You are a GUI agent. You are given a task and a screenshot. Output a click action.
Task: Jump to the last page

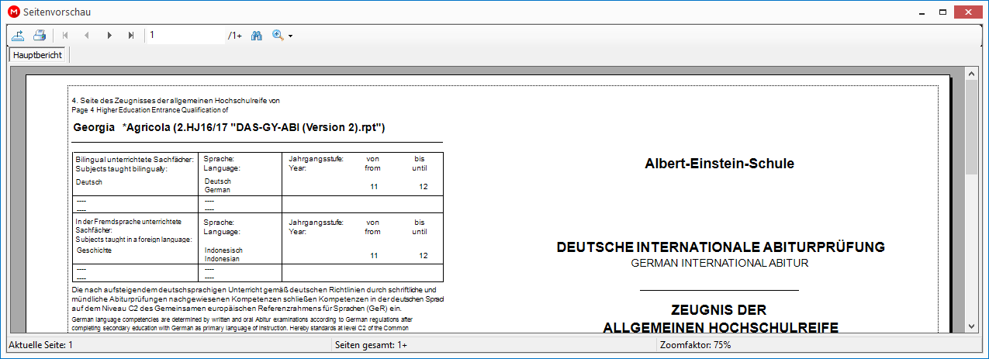(131, 36)
